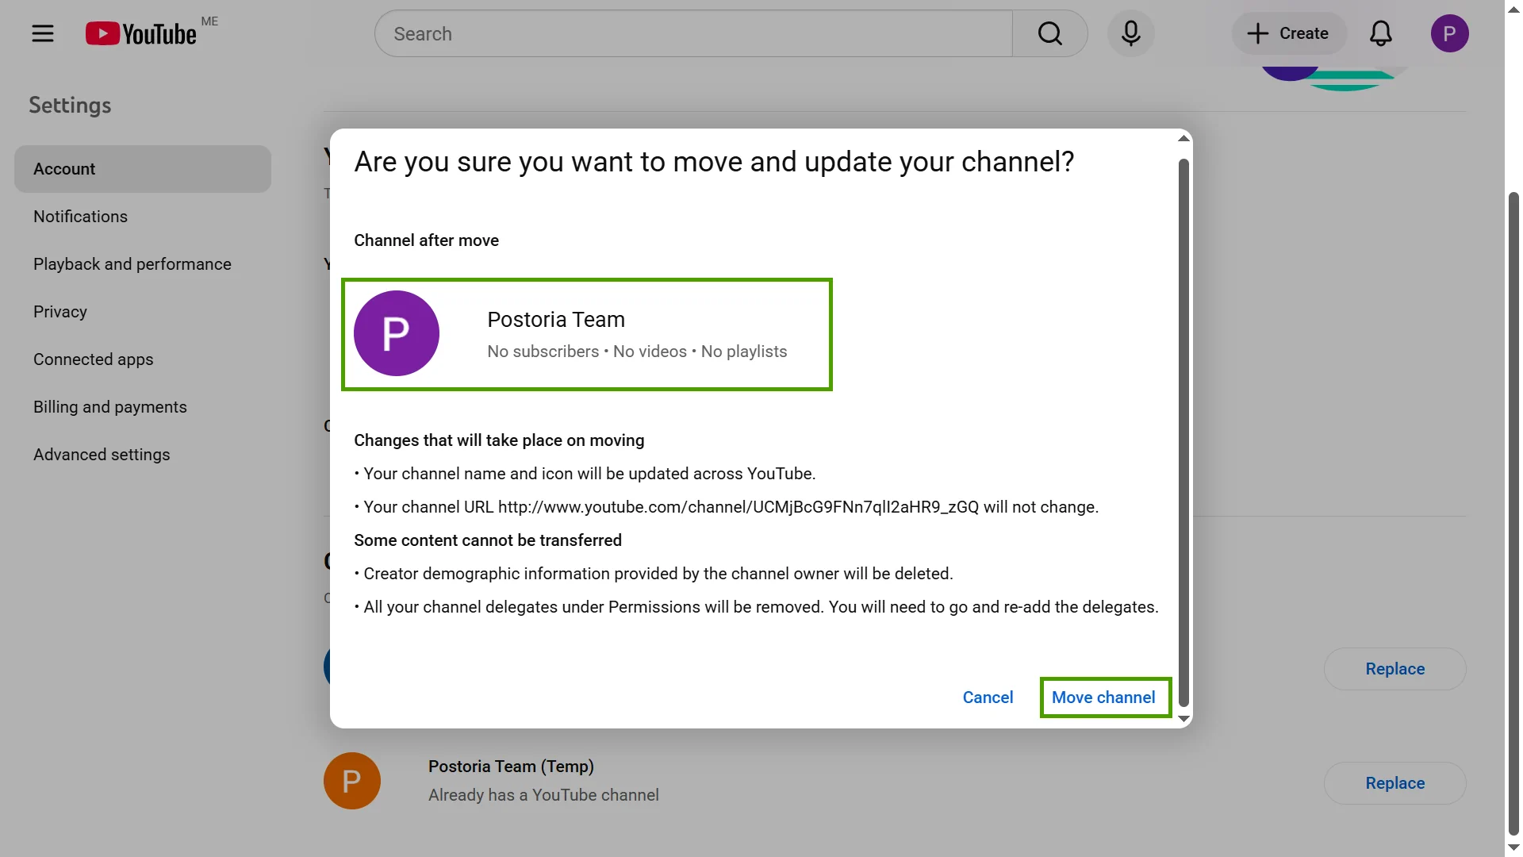The image size is (1523, 857).
Task: Open the notifications bell
Action: pos(1380,33)
